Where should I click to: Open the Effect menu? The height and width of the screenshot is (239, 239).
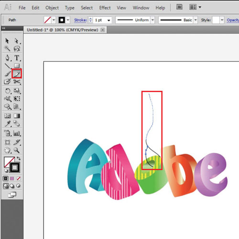(x=105, y=8)
